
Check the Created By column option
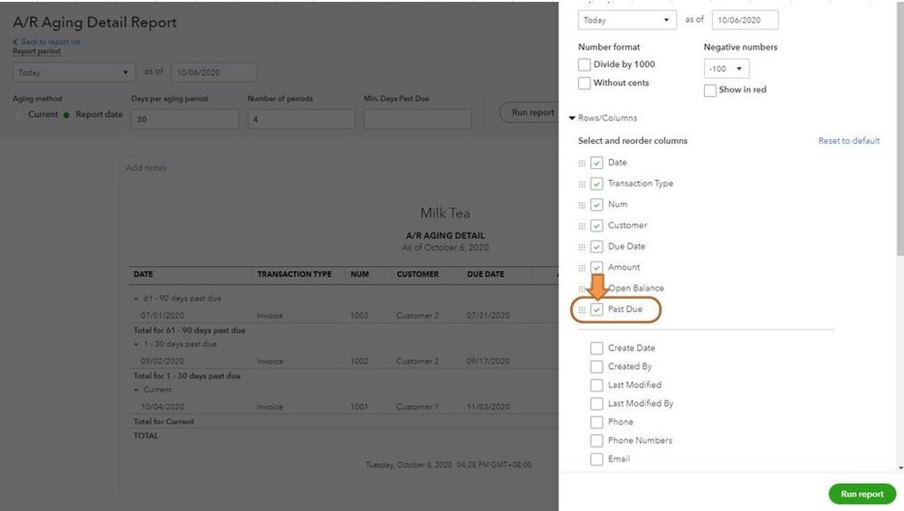[596, 366]
